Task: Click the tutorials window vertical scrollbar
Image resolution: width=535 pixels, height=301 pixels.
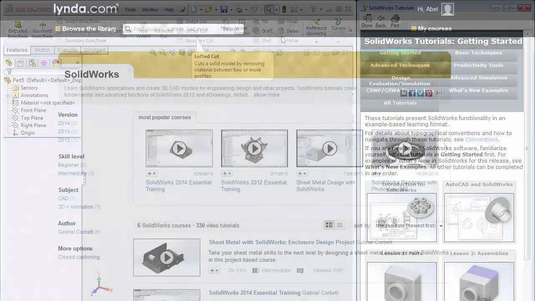Action: coord(527,148)
